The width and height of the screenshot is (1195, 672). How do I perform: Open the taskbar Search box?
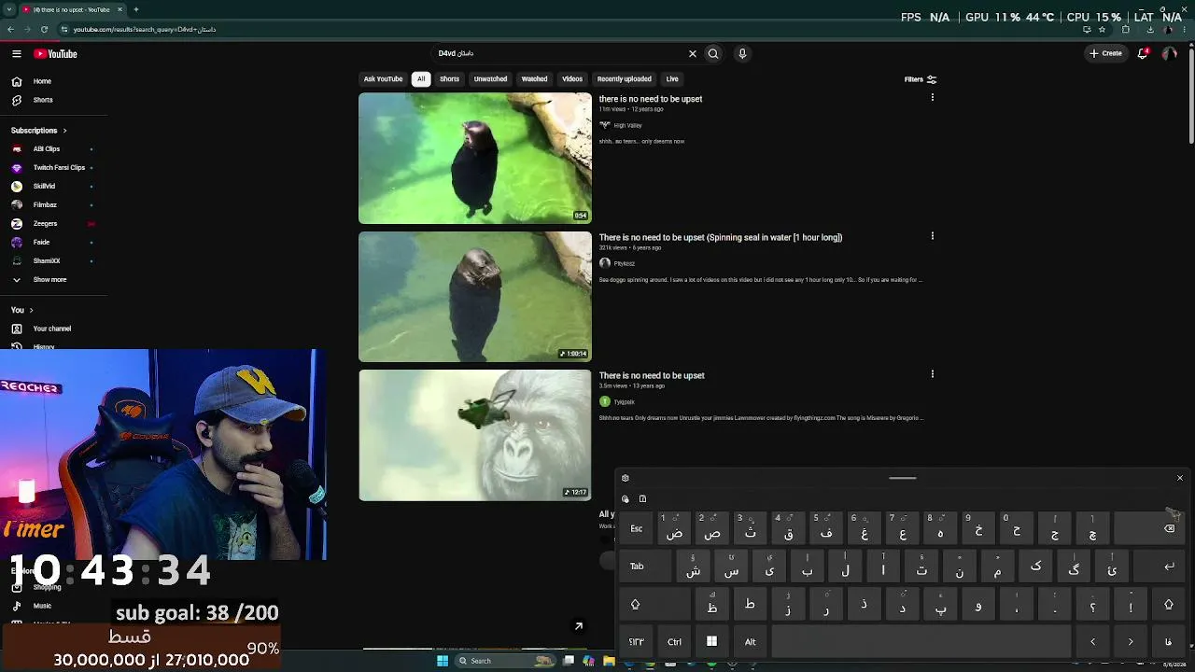(504, 661)
